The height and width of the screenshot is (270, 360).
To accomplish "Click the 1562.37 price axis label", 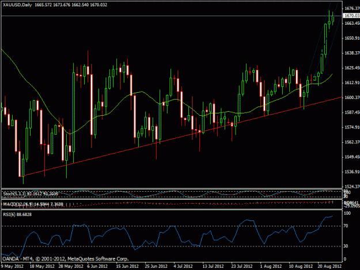I will coord(352,142).
